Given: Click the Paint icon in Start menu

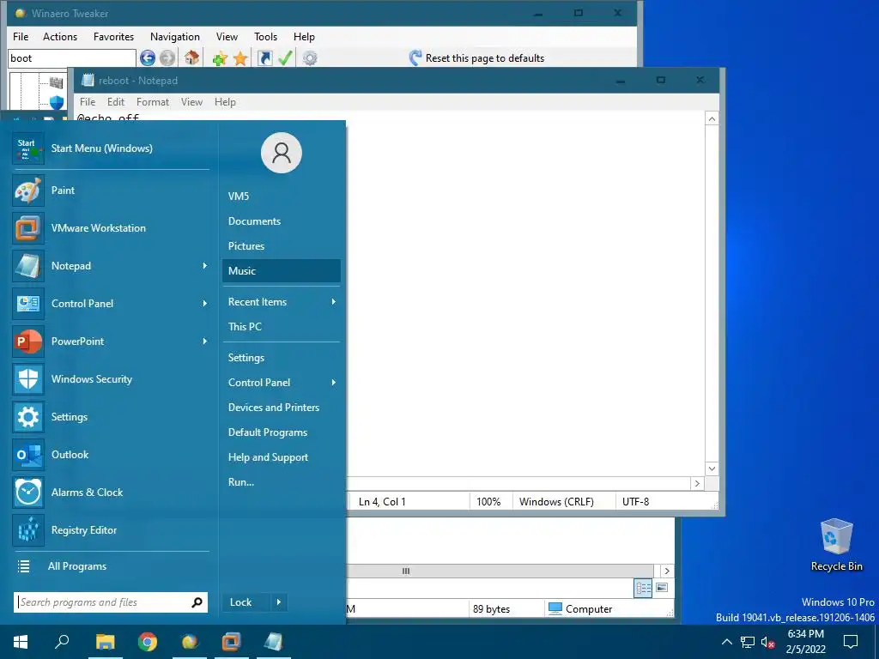Looking at the screenshot, I should point(28,190).
